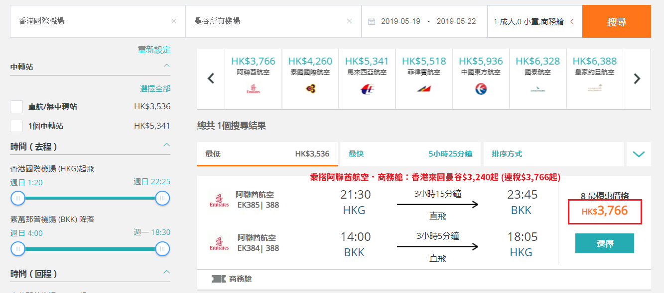The width and height of the screenshot is (664, 293).
Task: Tick the 1個中轉站 checkbox
Action: point(16,126)
